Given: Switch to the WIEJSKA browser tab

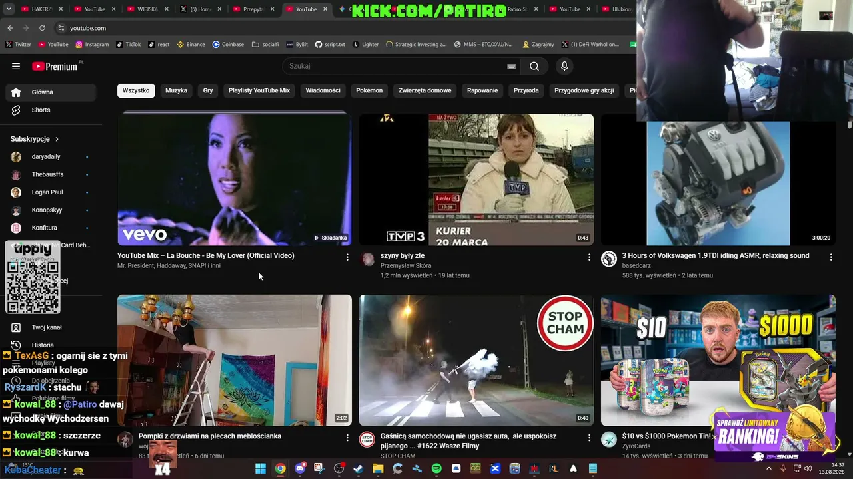Looking at the screenshot, I should pyautogui.click(x=147, y=9).
